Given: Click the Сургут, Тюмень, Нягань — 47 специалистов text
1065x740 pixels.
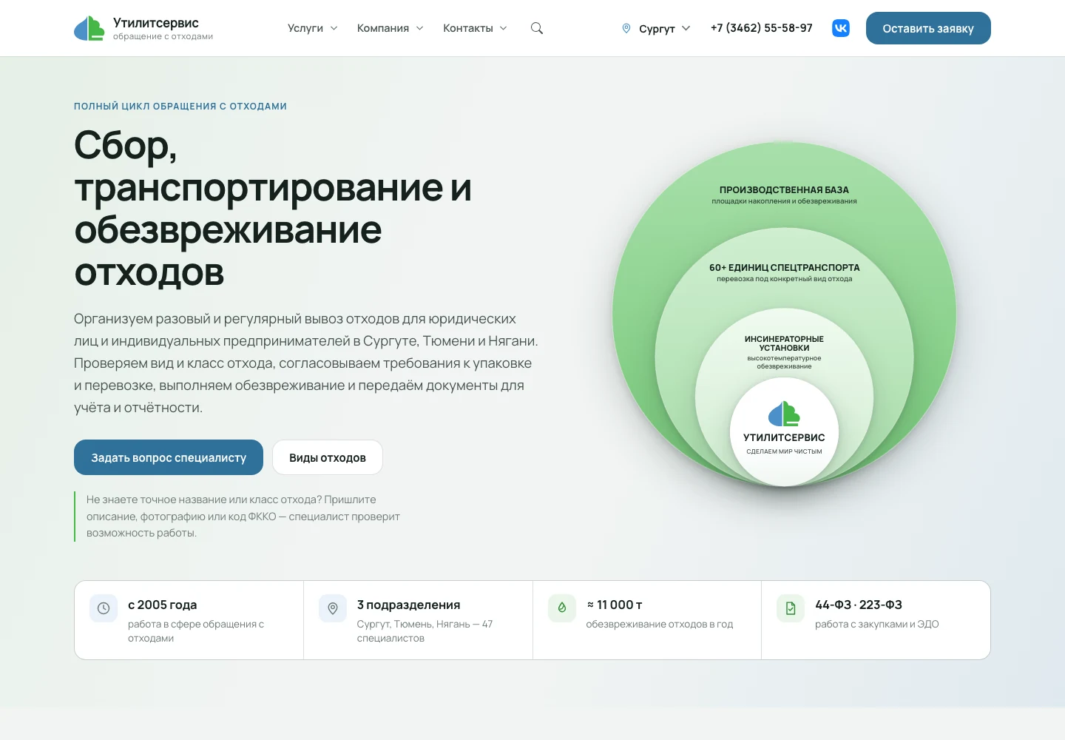Looking at the screenshot, I should (x=425, y=631).
